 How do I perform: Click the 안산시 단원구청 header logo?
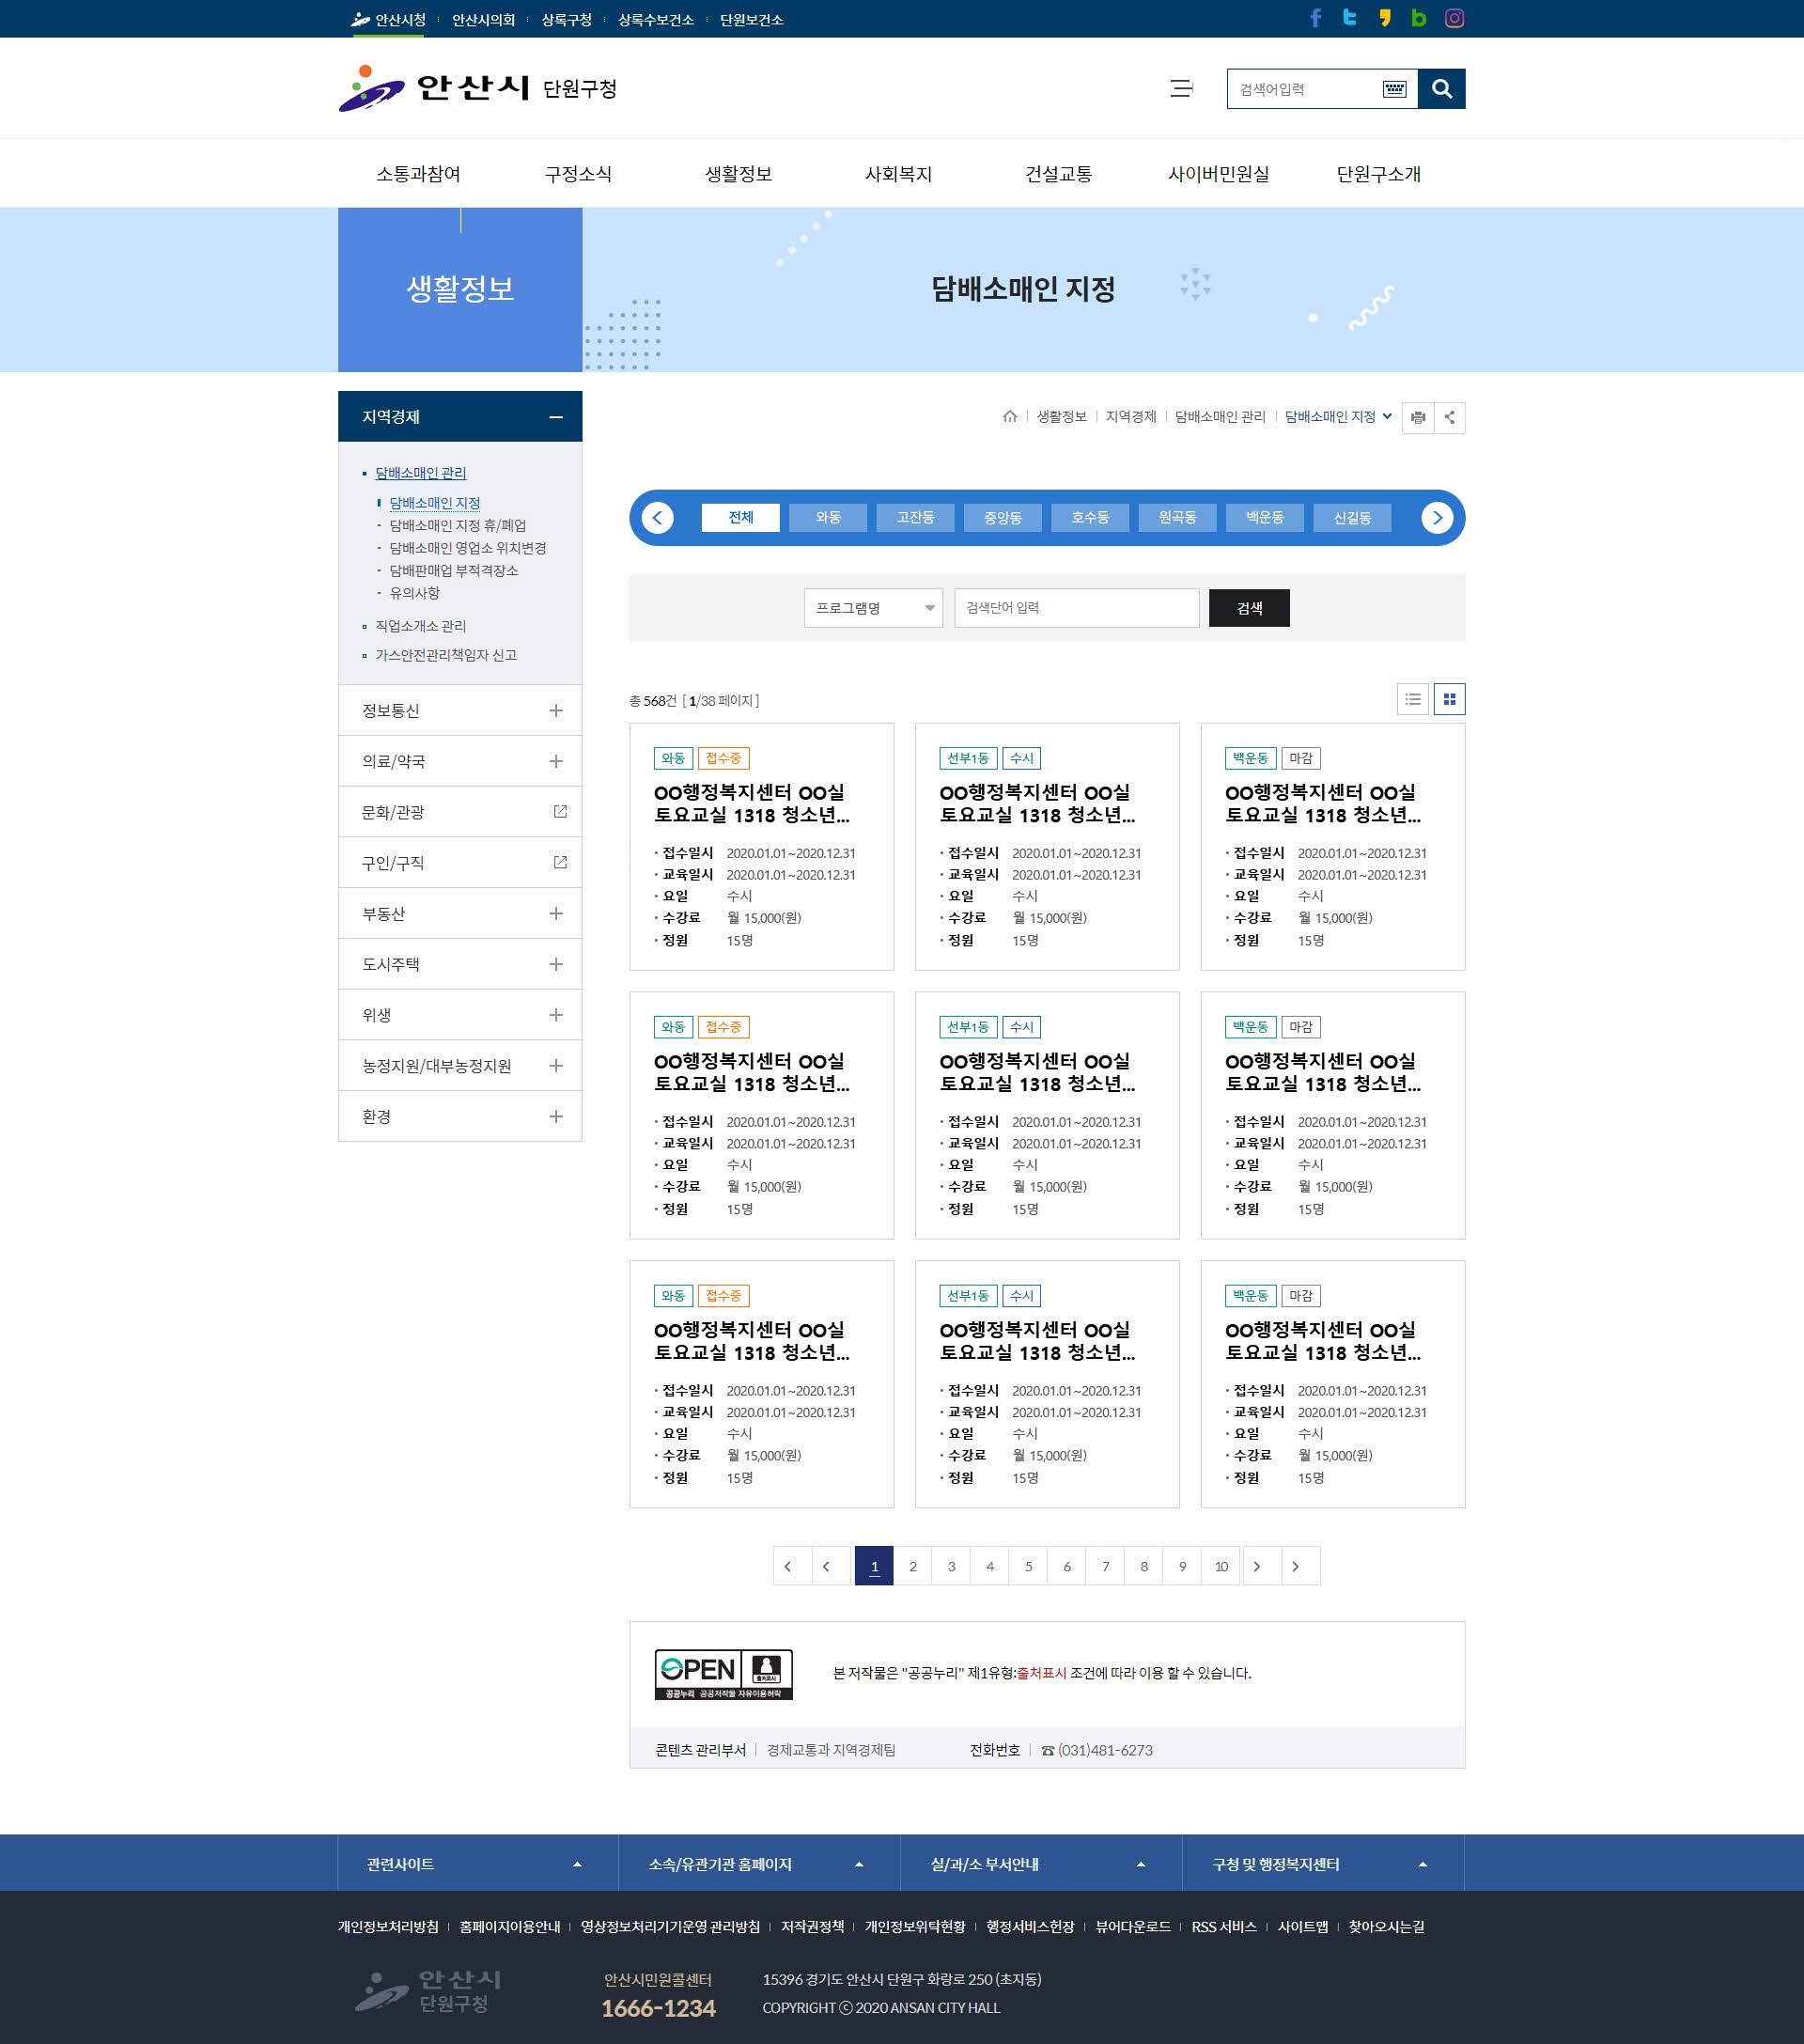point(477,88)
